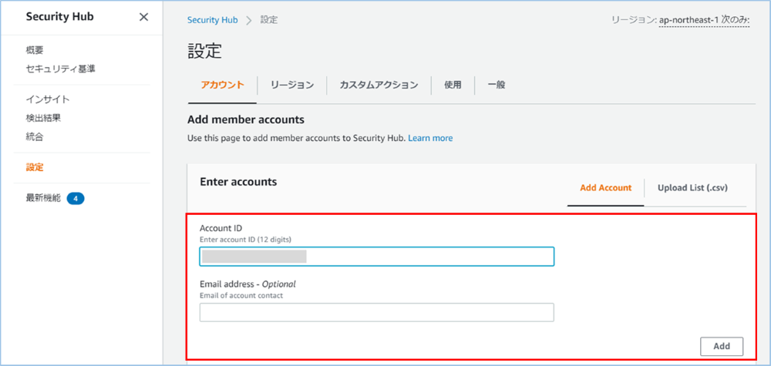Follow the Learn more link

click(x=430, y=138)
